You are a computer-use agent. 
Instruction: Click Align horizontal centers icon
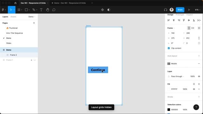(174, 20)
